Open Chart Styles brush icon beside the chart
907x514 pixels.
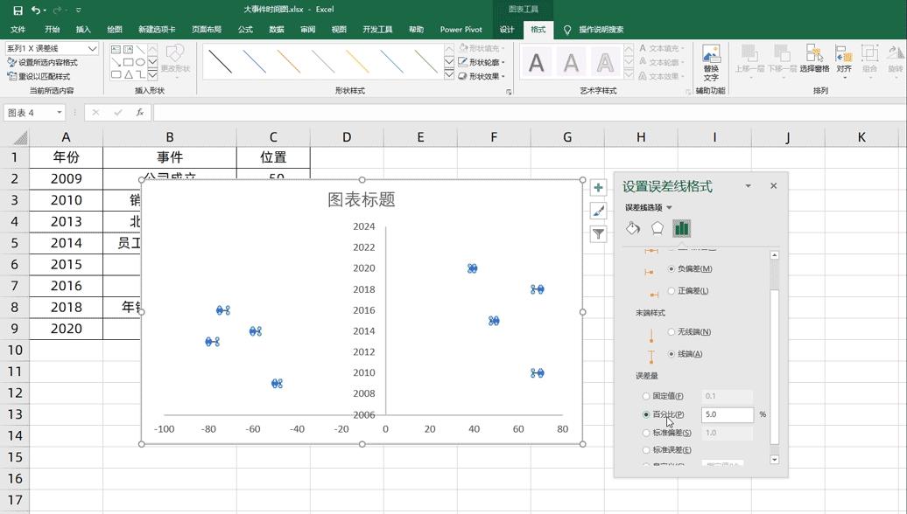coord(599,210)
